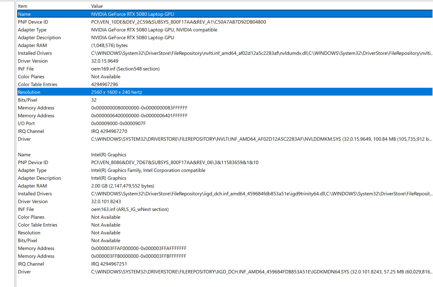Select the Installed Drivers row listing igd9trinity64.dll

[225, 194]
